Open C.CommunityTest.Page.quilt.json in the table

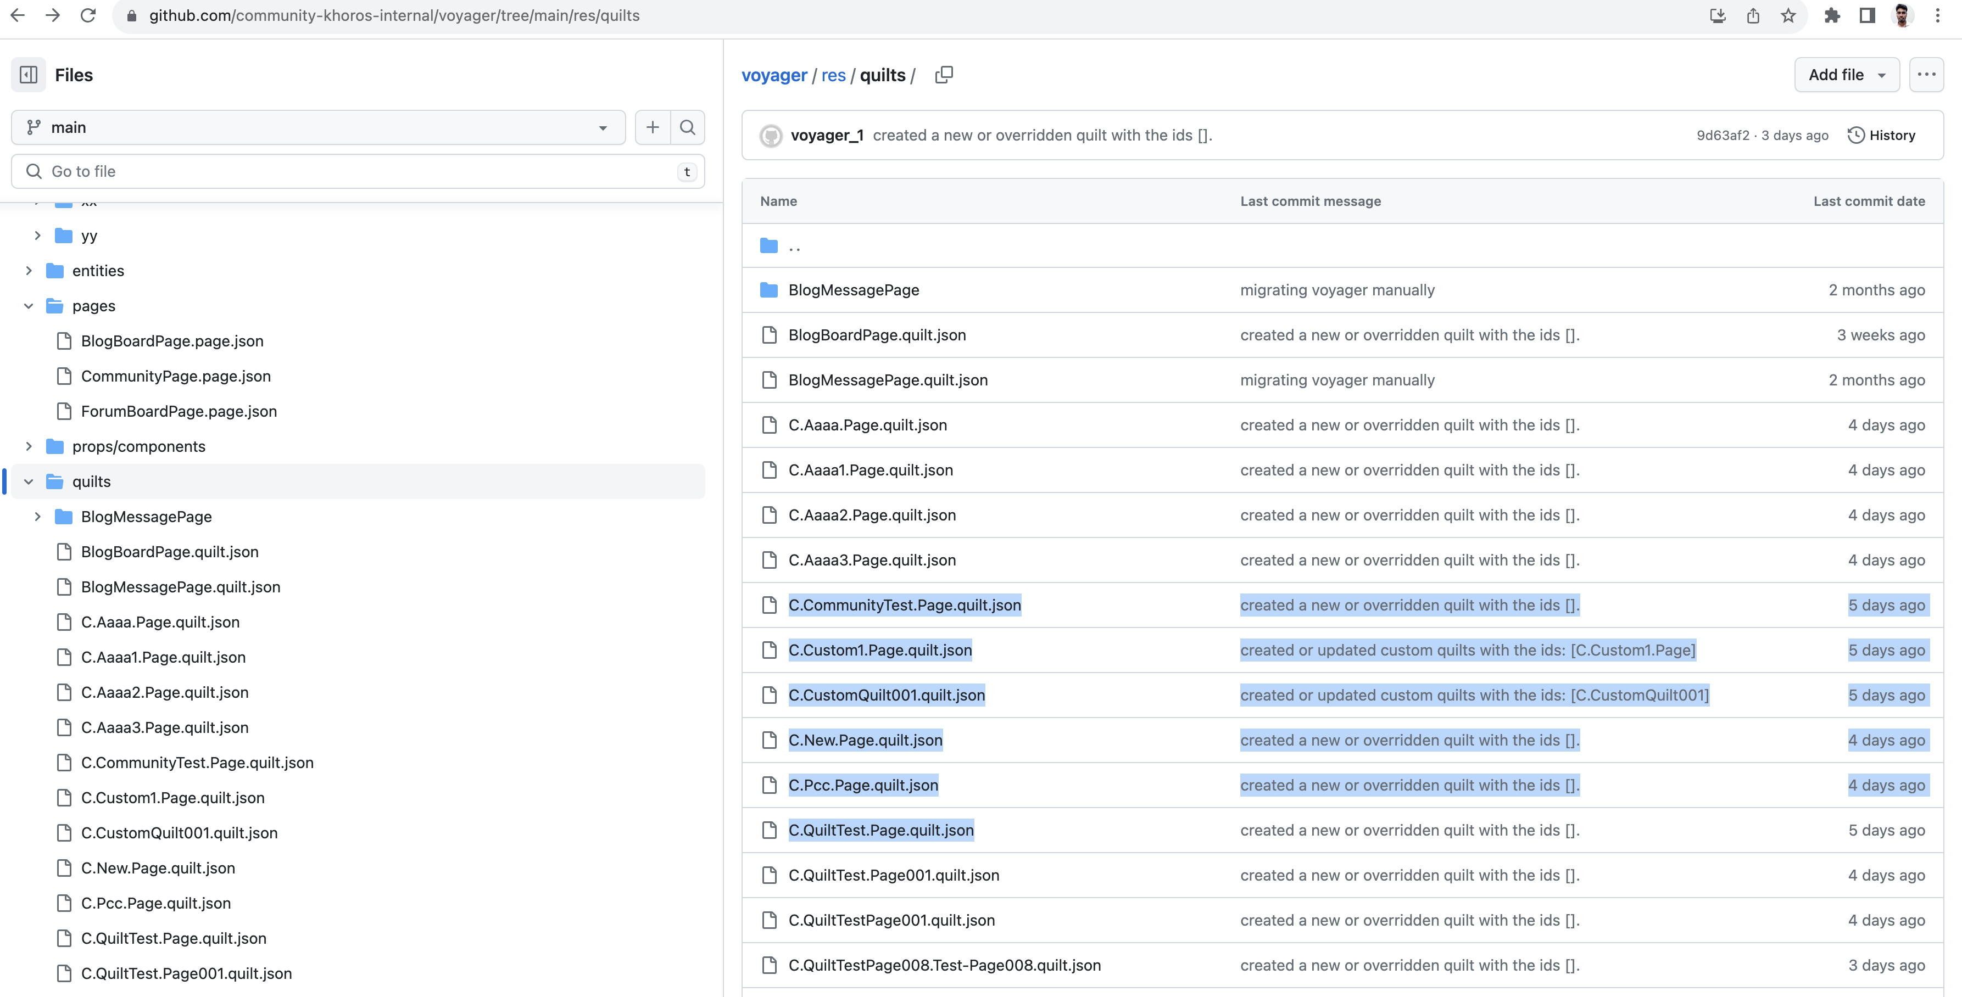pos(904,605)
